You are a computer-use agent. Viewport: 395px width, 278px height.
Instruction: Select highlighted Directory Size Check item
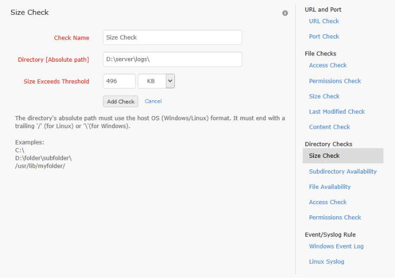pos(324,156)
